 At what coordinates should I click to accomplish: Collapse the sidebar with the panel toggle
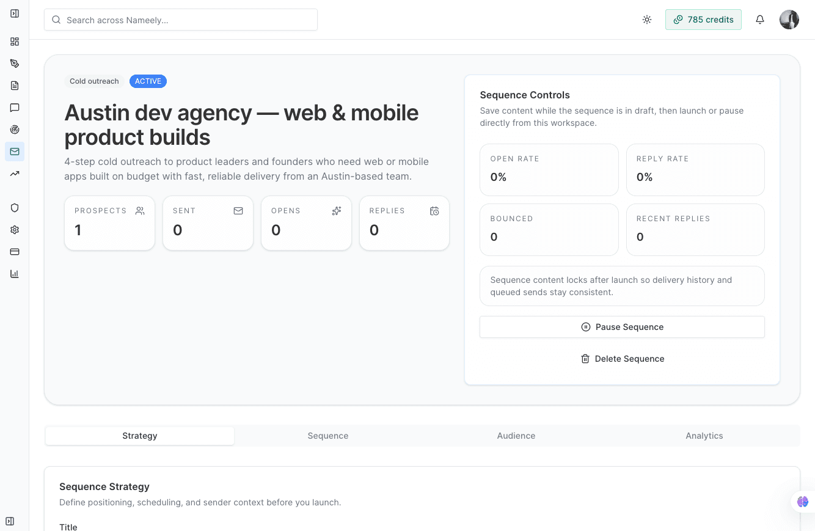tap(15, 13)
